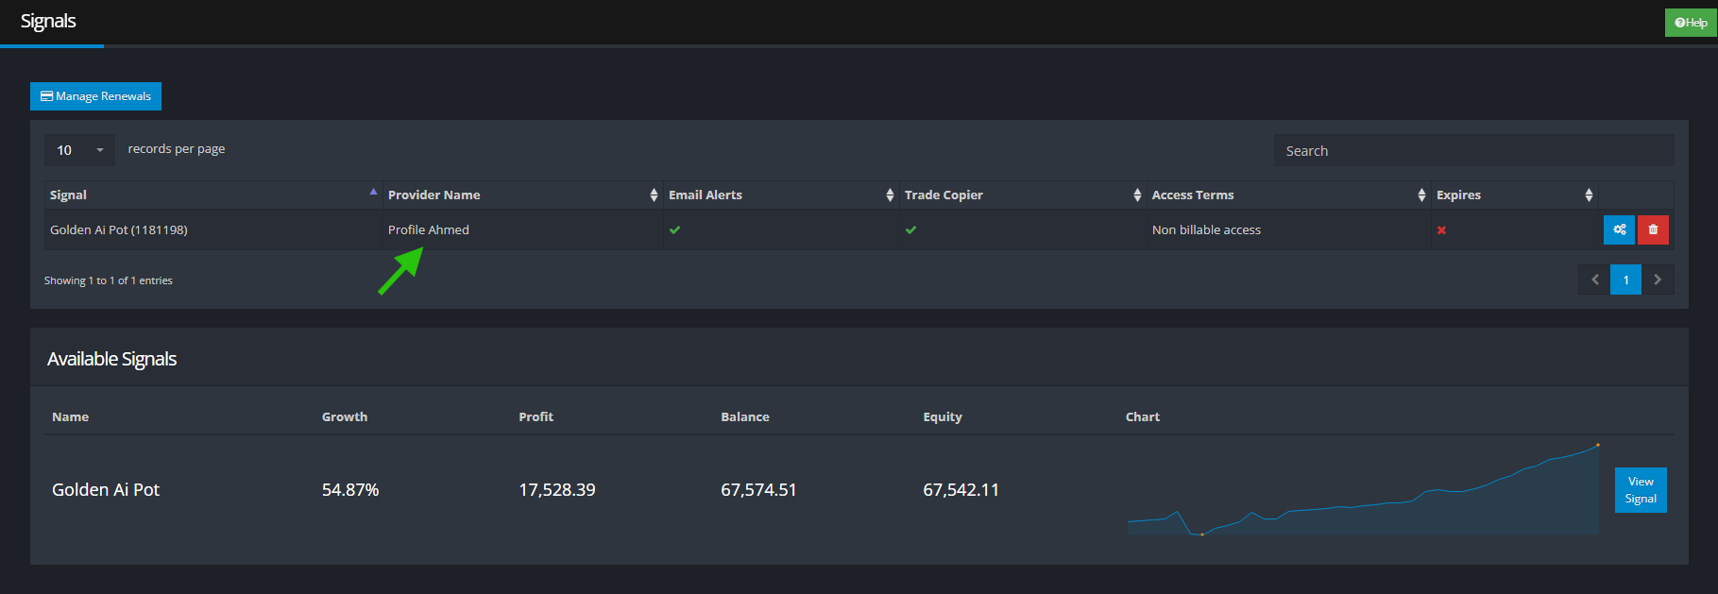Image resolution: width=1718 pixels, height=594 pixels.
Task: Open Manage Renewals
Action: pyautogui.click(x=95, y=96)
